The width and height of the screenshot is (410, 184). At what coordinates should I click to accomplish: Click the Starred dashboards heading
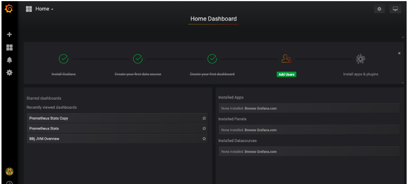point(44,99)
